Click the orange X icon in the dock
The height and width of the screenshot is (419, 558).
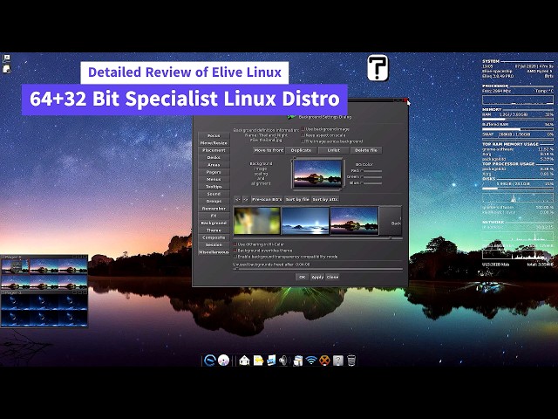click(x=324, y=361)
